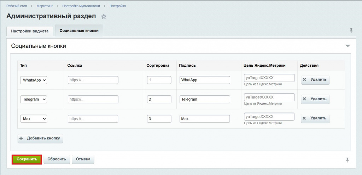Click the Отмена button

(83, 159)
